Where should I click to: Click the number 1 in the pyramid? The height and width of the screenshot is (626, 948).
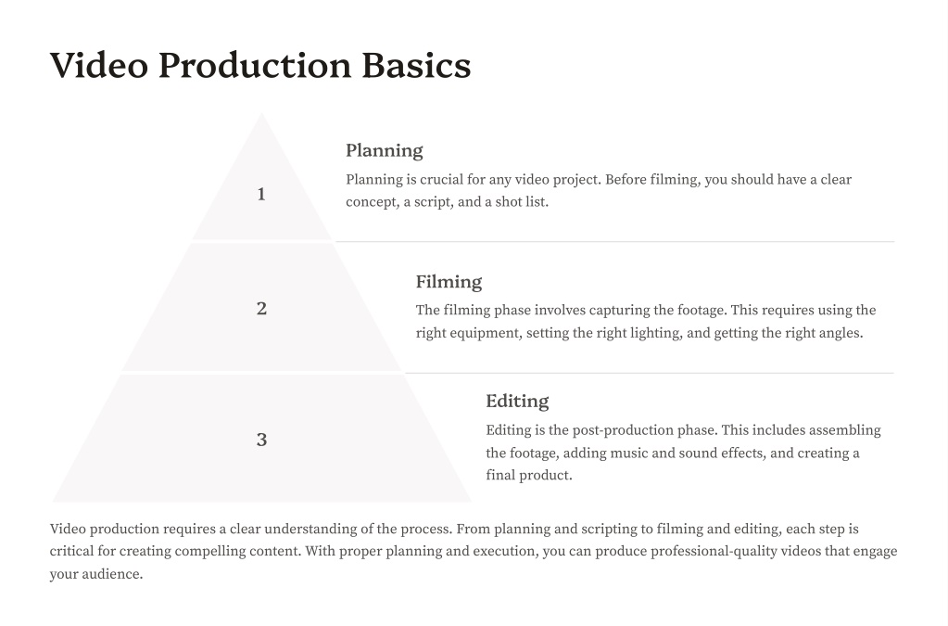(x=261, y=194)
